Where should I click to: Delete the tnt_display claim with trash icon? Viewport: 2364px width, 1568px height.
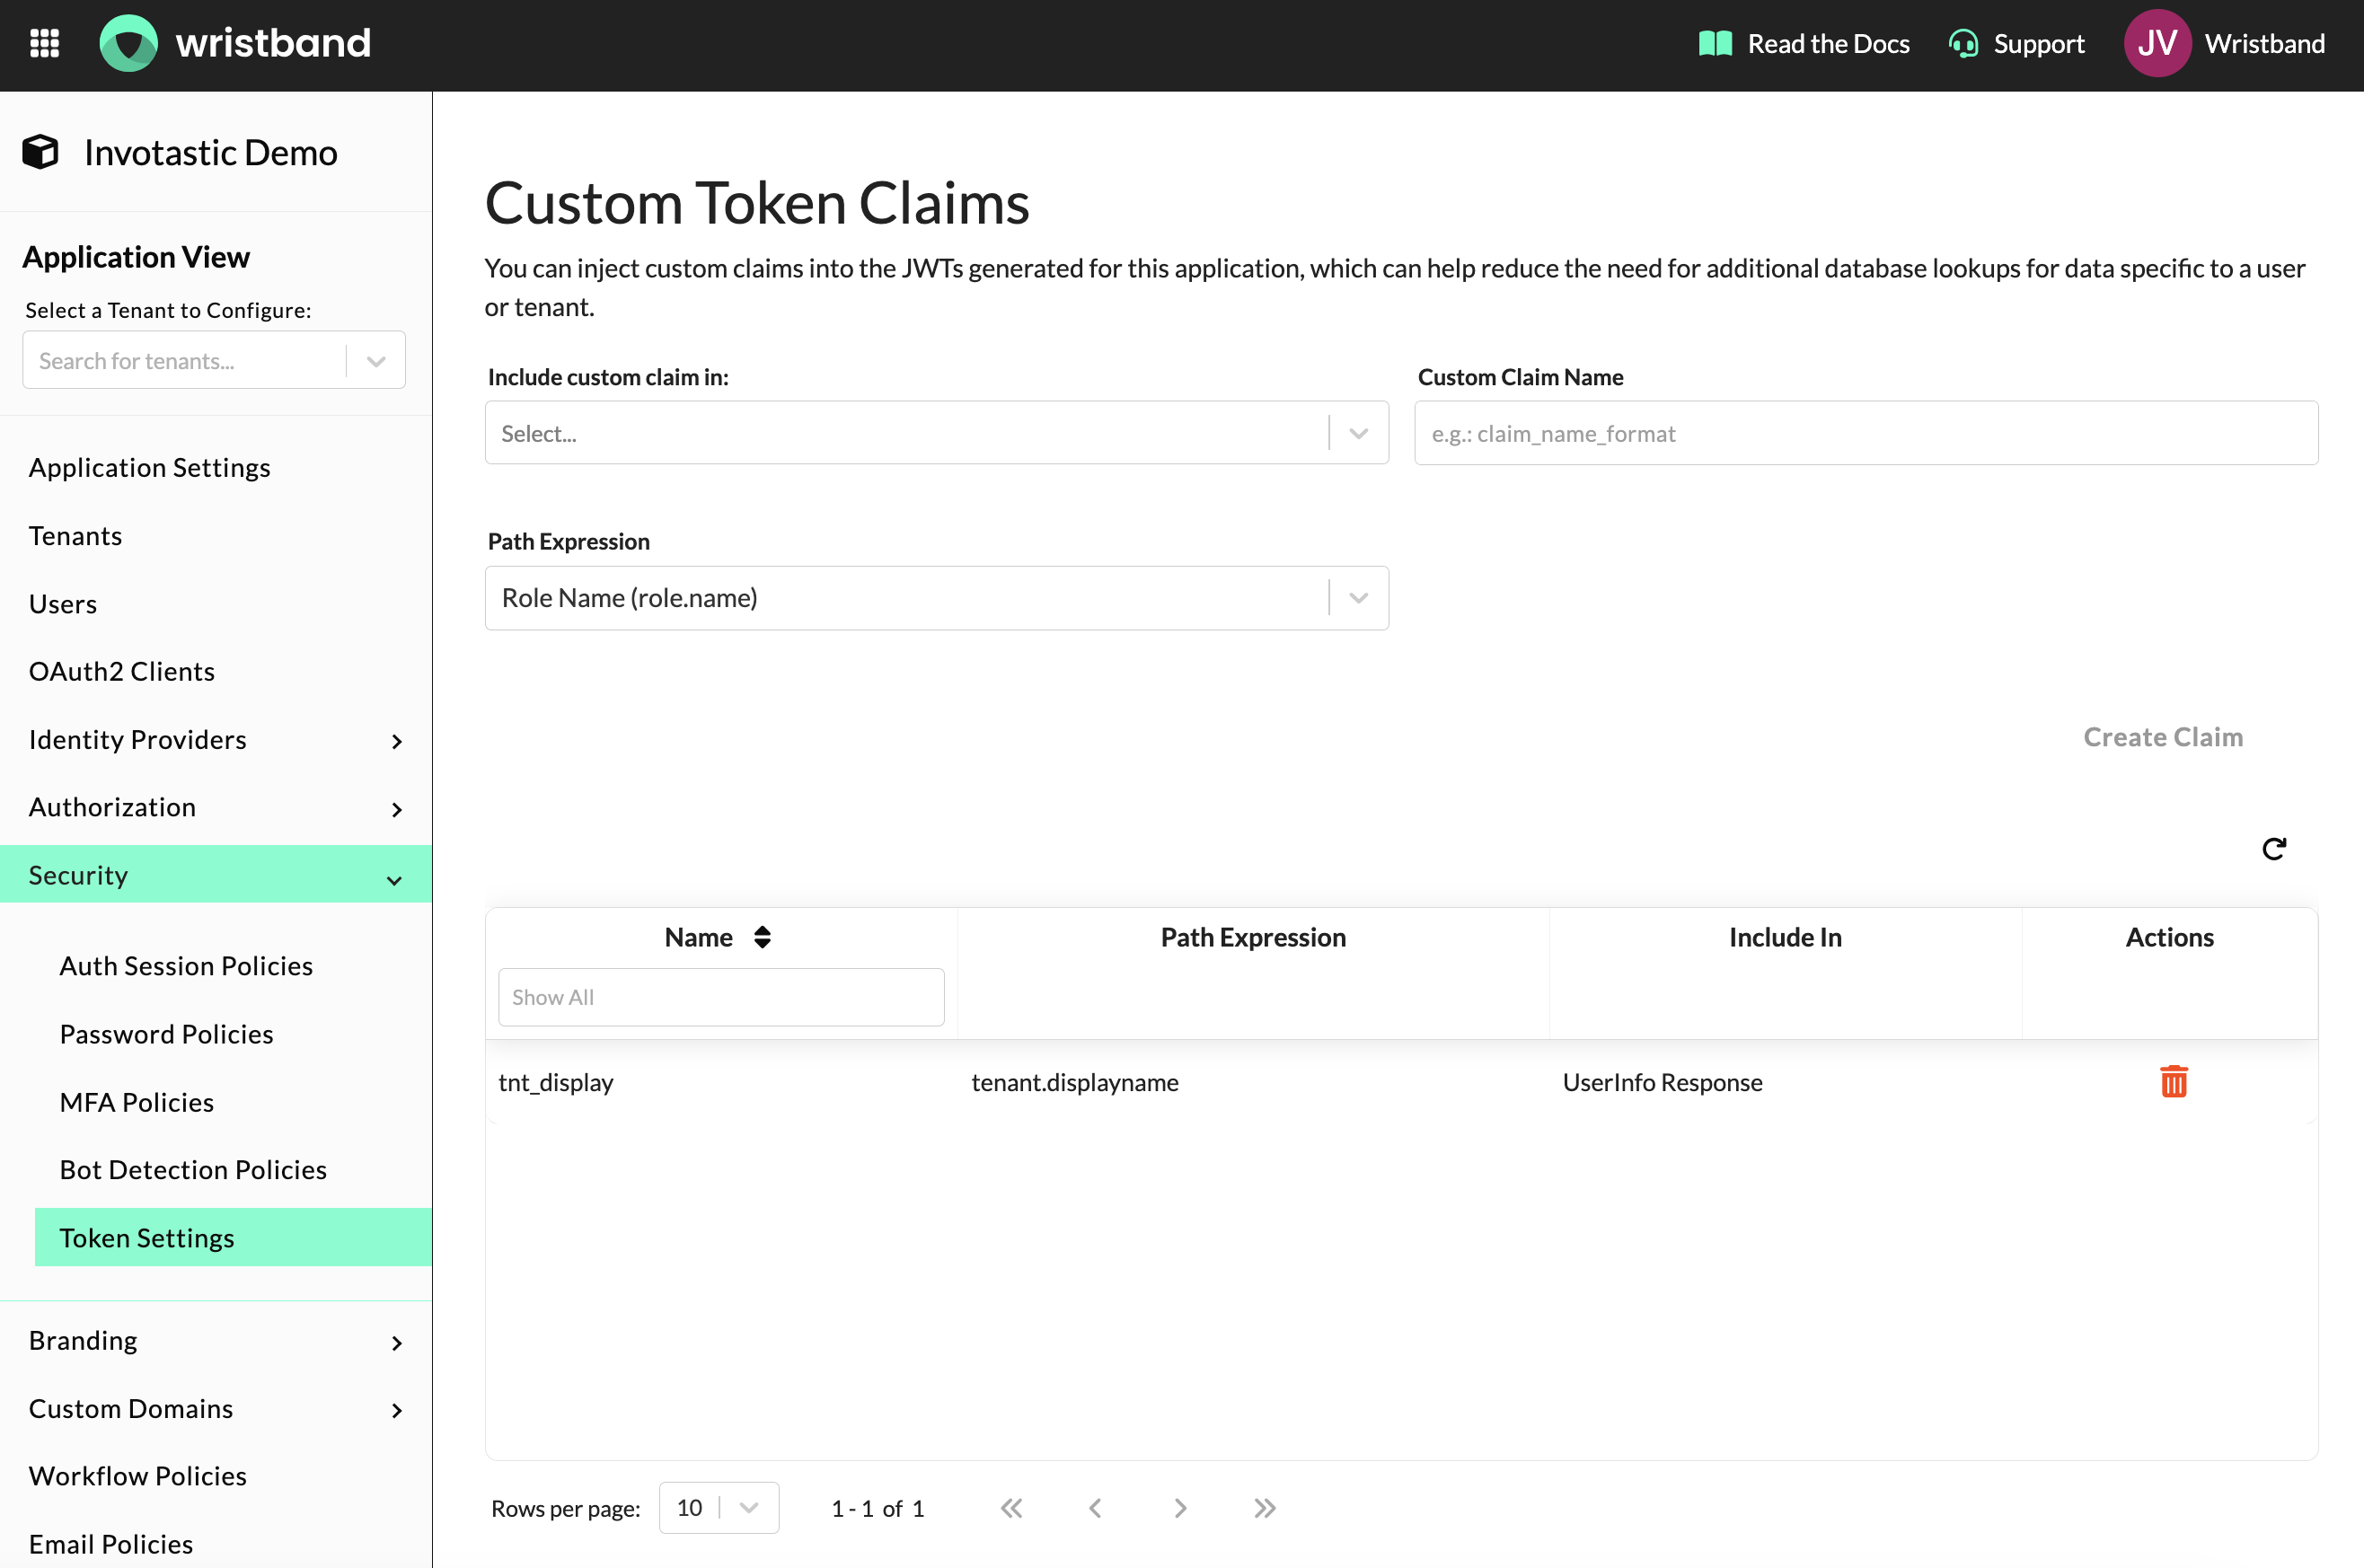coord(2173,1082)
